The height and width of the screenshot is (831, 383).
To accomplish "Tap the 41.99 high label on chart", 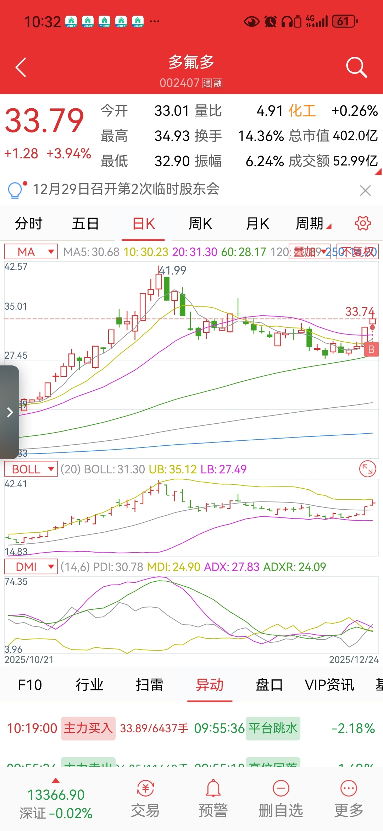I will (173, 270).
